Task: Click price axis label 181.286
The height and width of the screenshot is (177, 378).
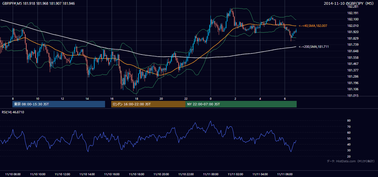Action: [353, 76]
